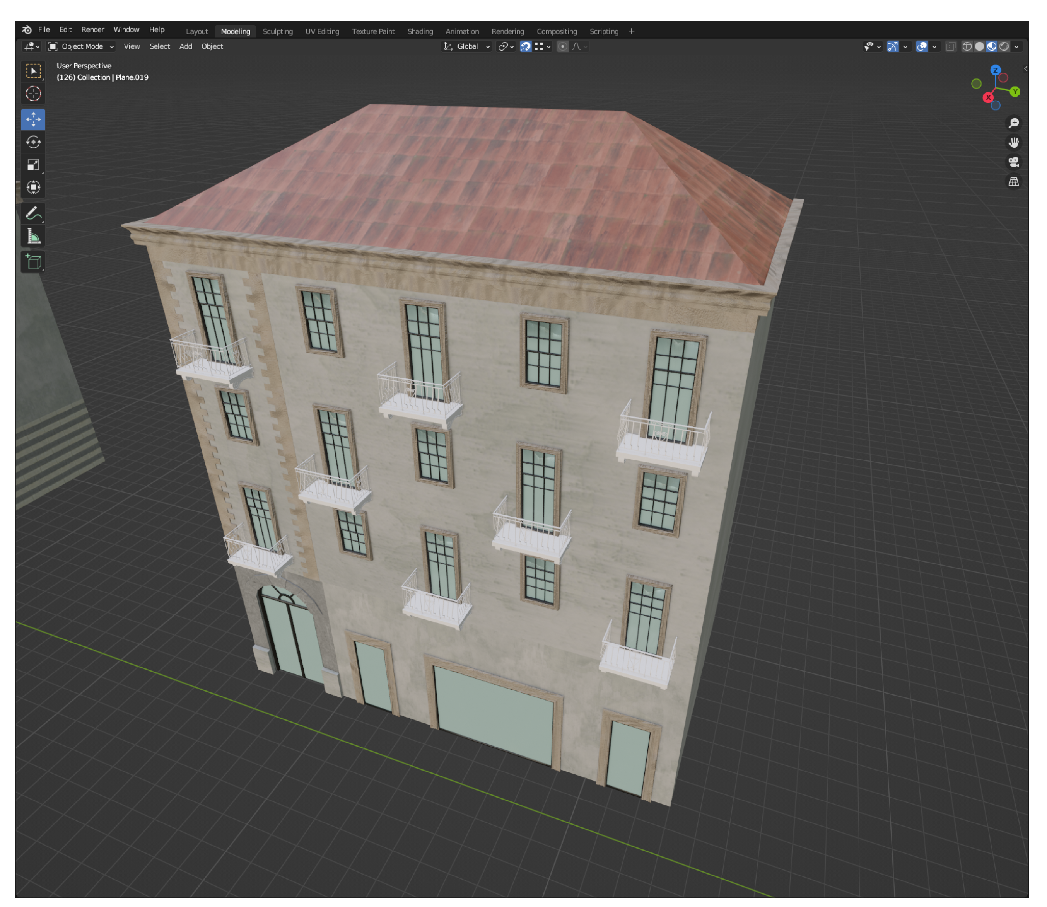Select the Scale tool
Viewport: 1047px width, 907px height.
(x=33, y=165)
